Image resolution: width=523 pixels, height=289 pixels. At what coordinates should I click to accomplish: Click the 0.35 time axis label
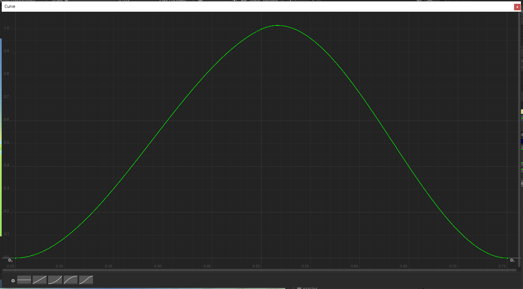[109, 266]
